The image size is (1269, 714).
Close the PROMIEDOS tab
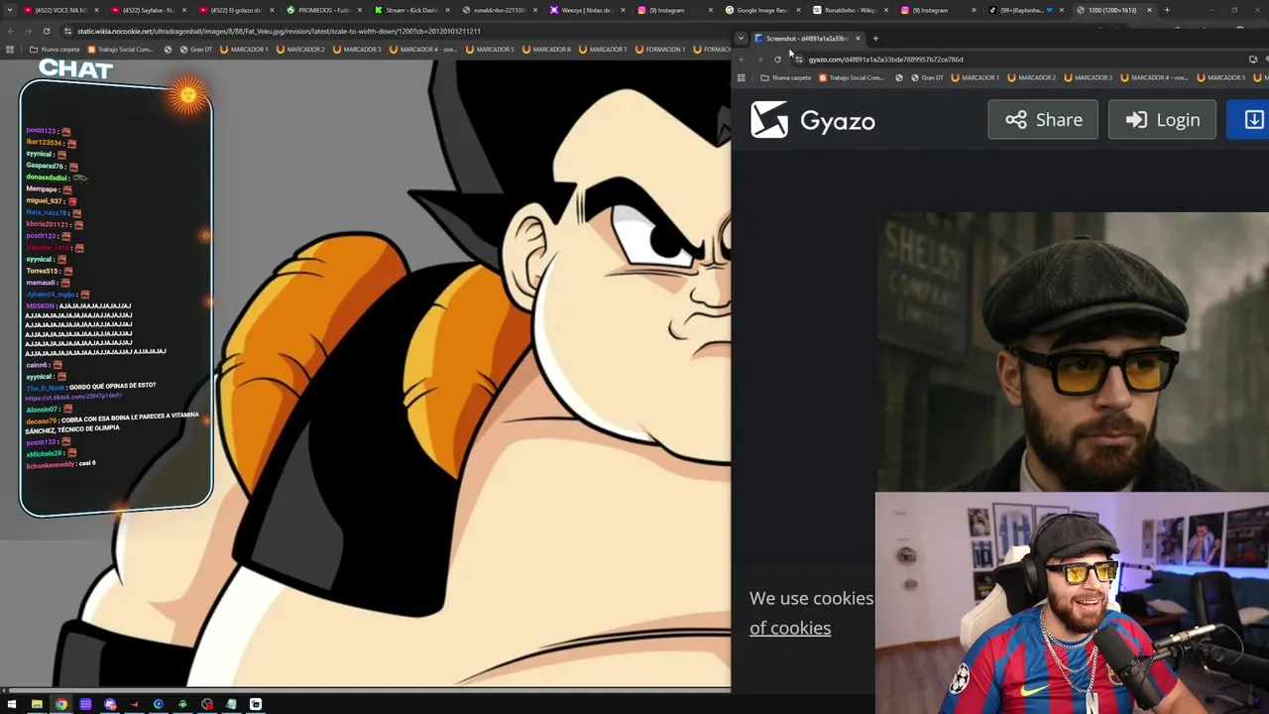coord(359,10)
